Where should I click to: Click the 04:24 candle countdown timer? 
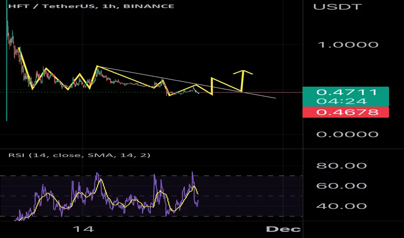click(x=341, y=101)
